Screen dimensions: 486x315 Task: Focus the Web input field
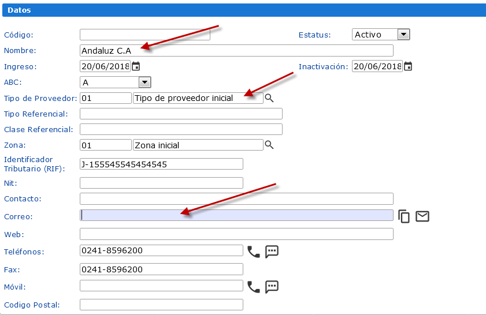tap(236, 234)
